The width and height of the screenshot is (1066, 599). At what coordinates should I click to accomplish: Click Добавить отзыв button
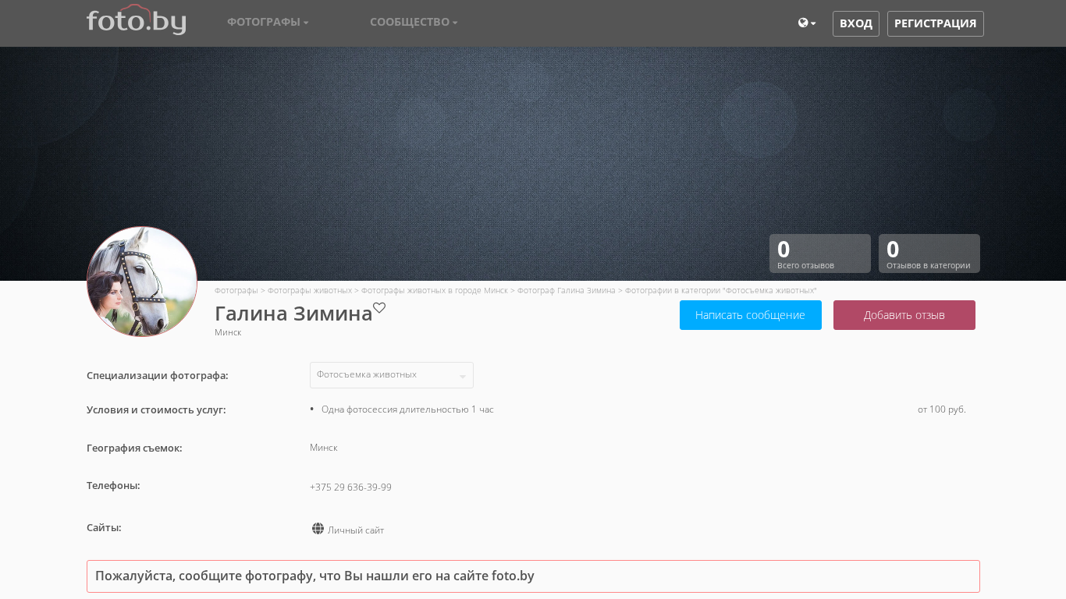904,315
